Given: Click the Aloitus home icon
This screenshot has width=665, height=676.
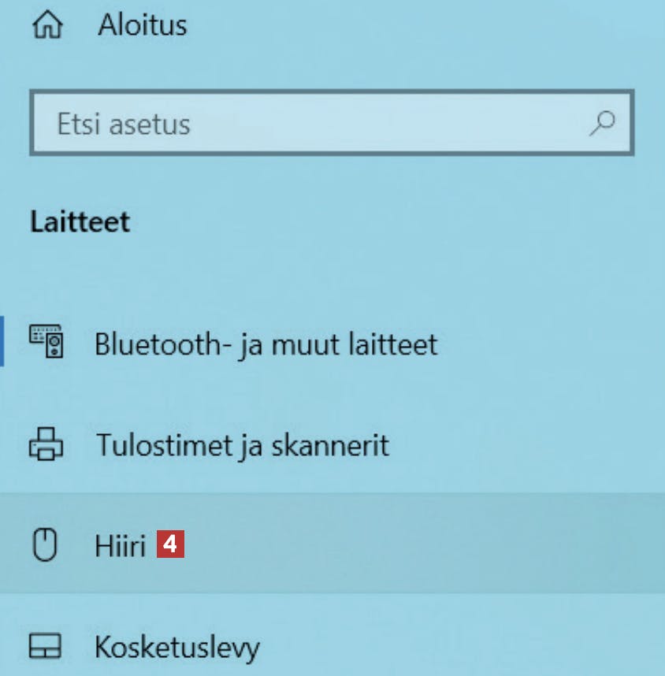Looking at the screenshot, I should [x=47, y=25].
